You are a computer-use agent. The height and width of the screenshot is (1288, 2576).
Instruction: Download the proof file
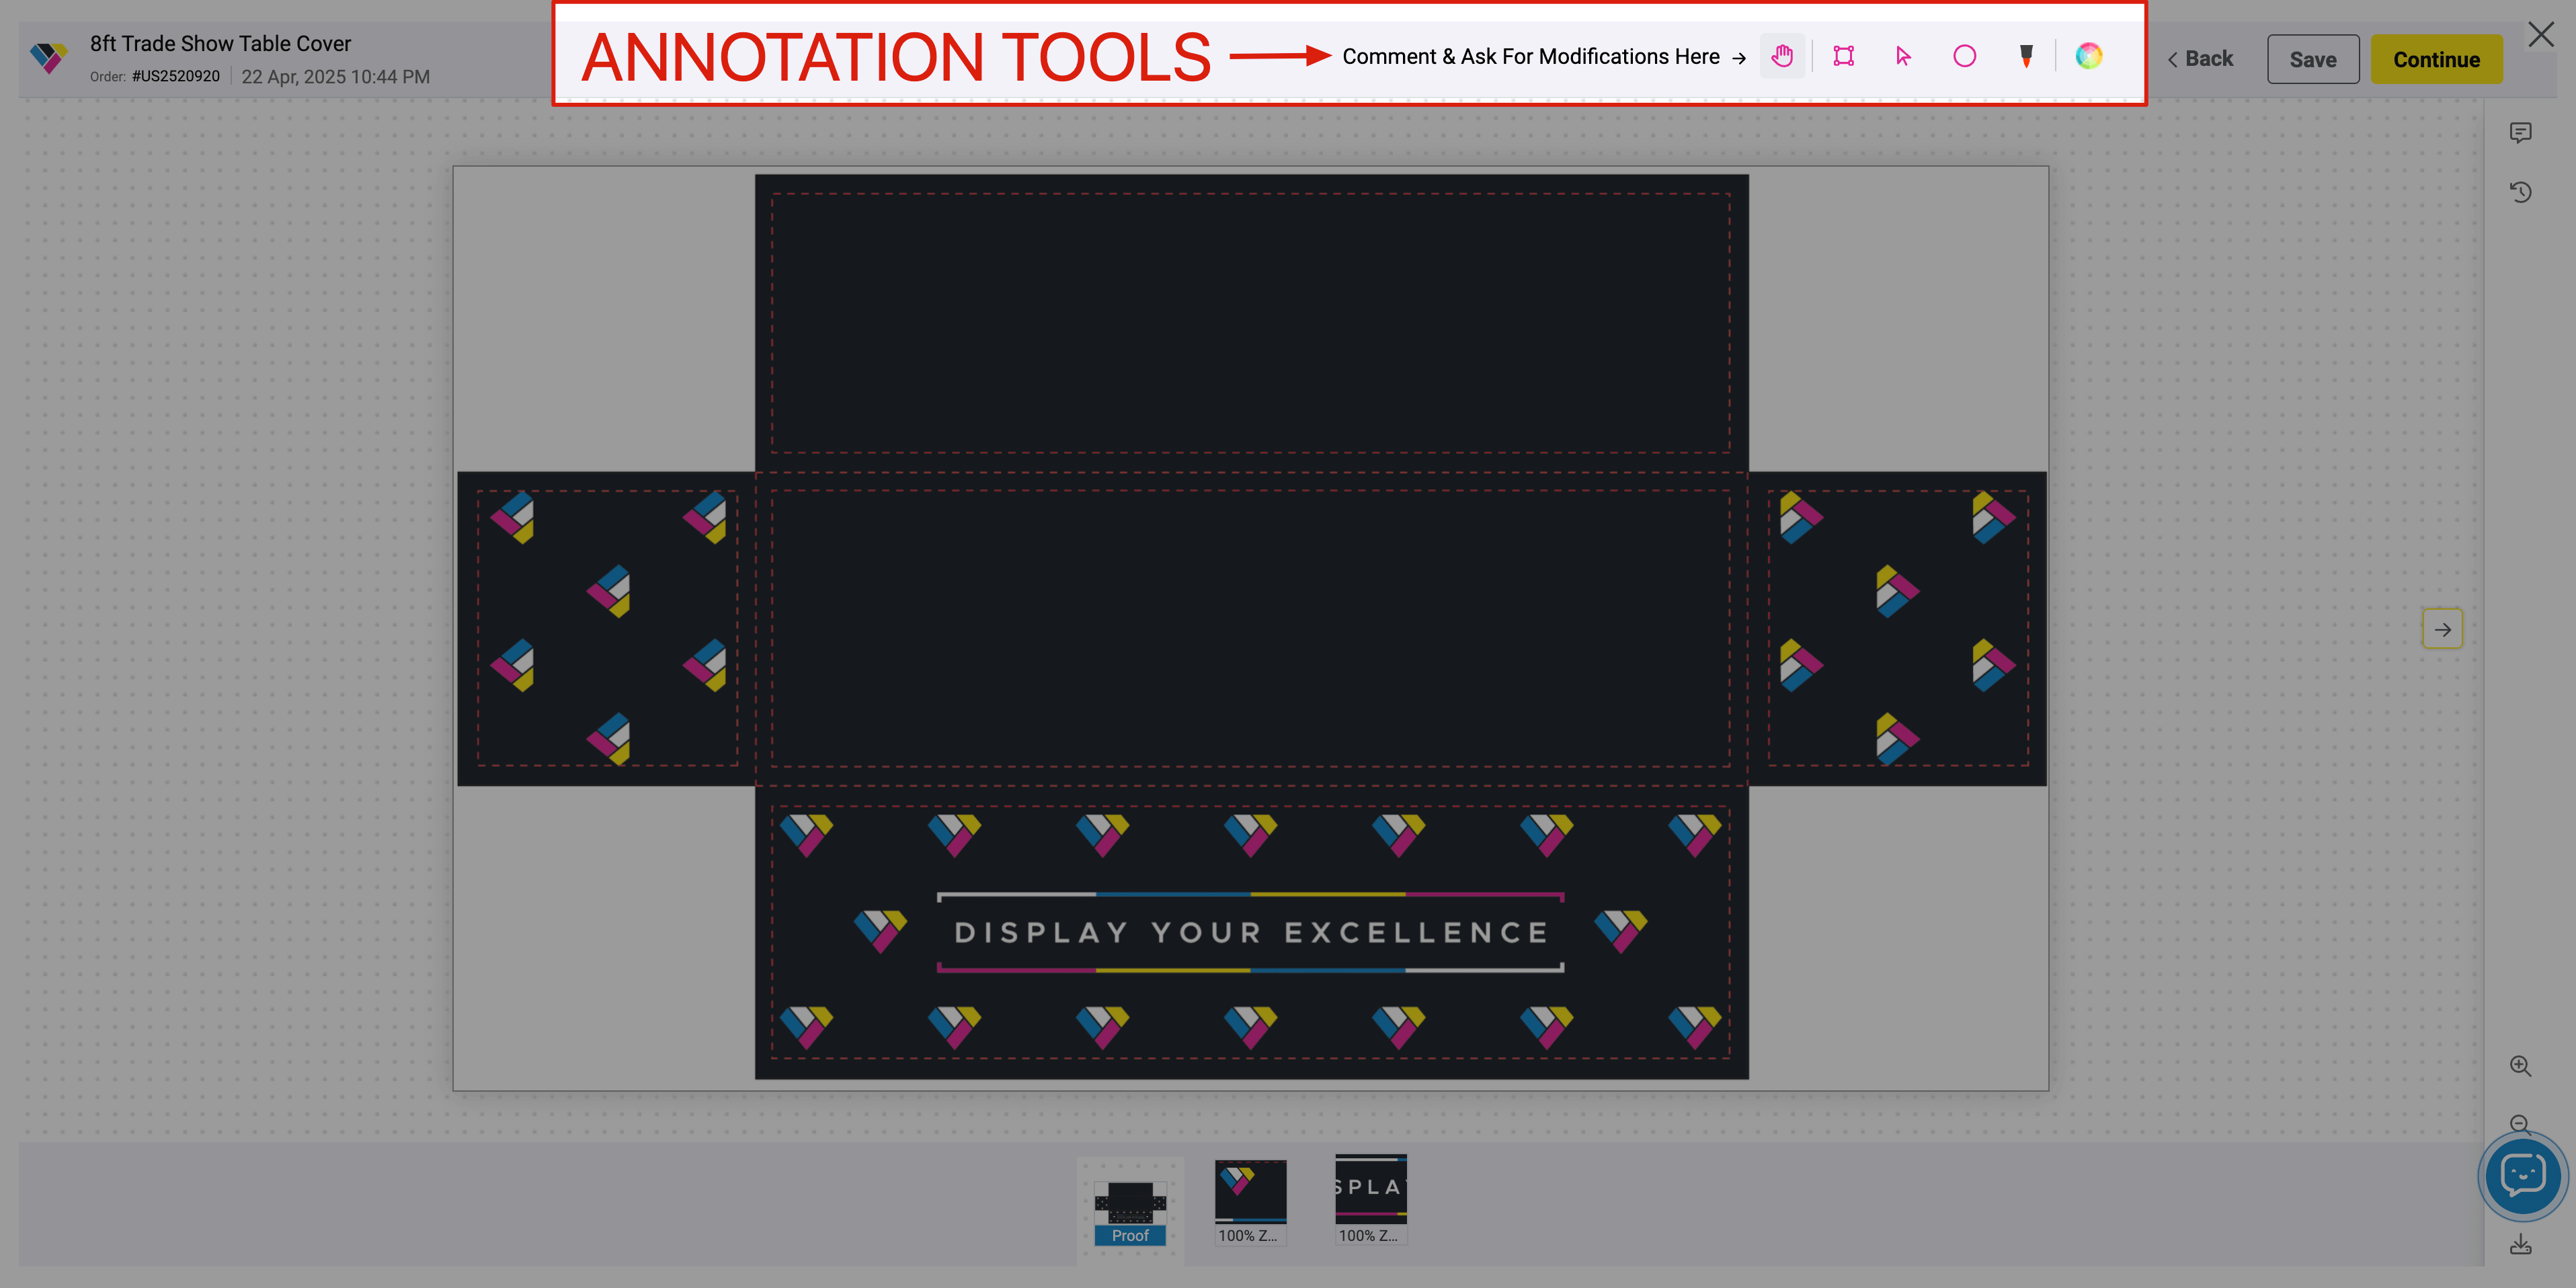click(2520, 1245)
